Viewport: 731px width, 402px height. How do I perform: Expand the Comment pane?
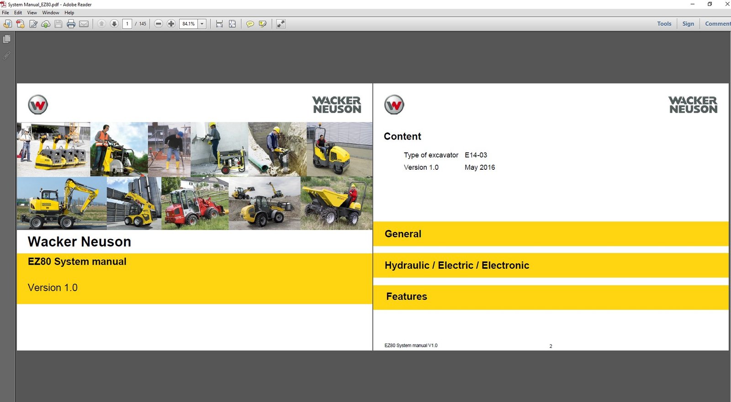717,24
